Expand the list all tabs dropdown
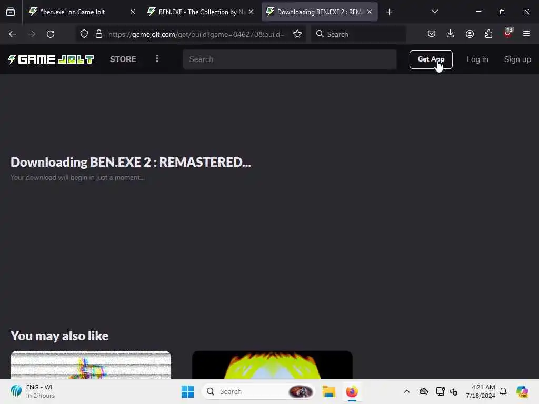 434,12
